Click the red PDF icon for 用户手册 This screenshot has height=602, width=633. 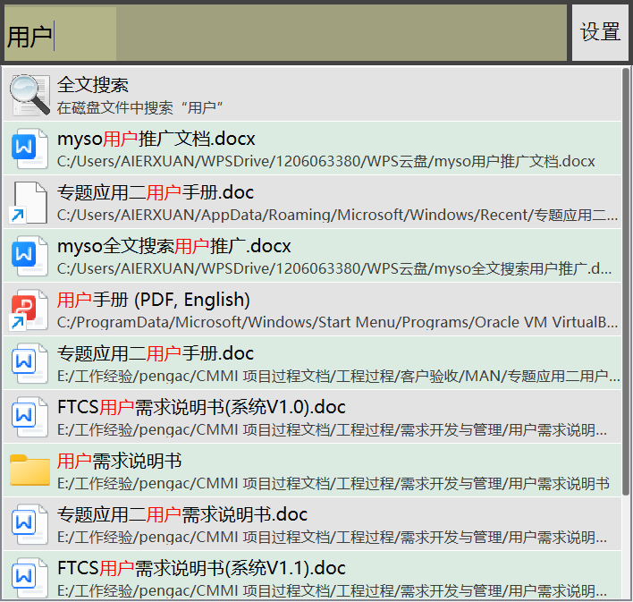(30, 309)
